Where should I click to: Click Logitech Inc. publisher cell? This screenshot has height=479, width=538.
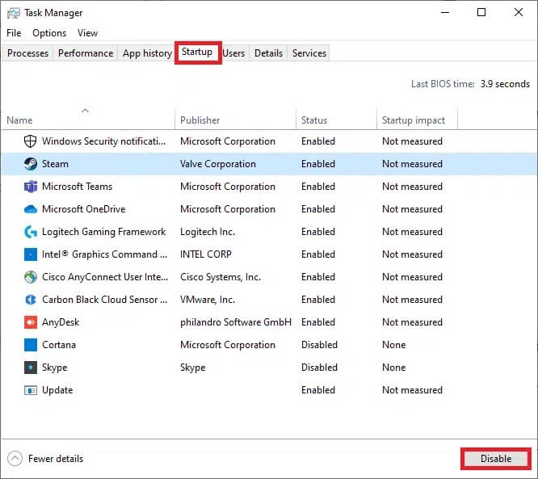(208, 232)
